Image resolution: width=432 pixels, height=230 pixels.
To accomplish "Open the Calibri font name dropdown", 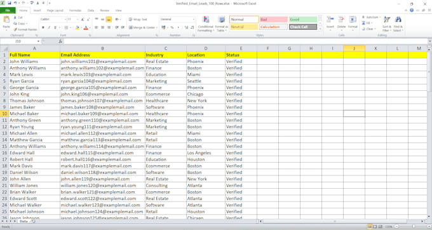I will (65, 19).
